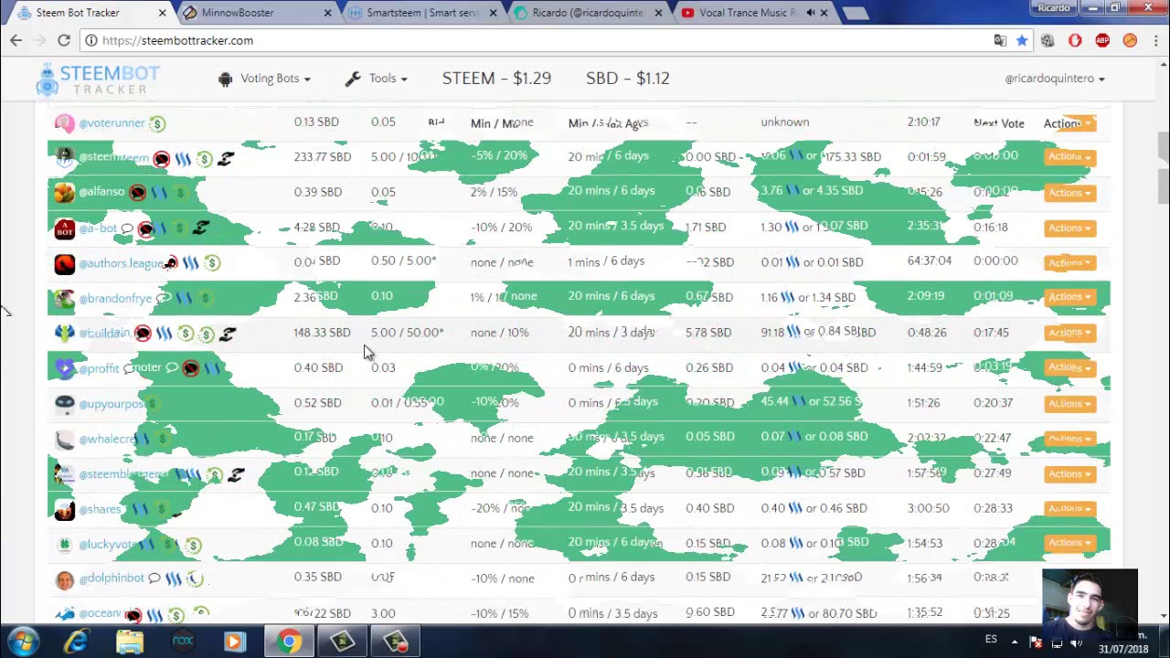Click the @authors.league red avatar
This screenshot has width=1170, height=658.
pyautogui.click(x=64, y=264)
